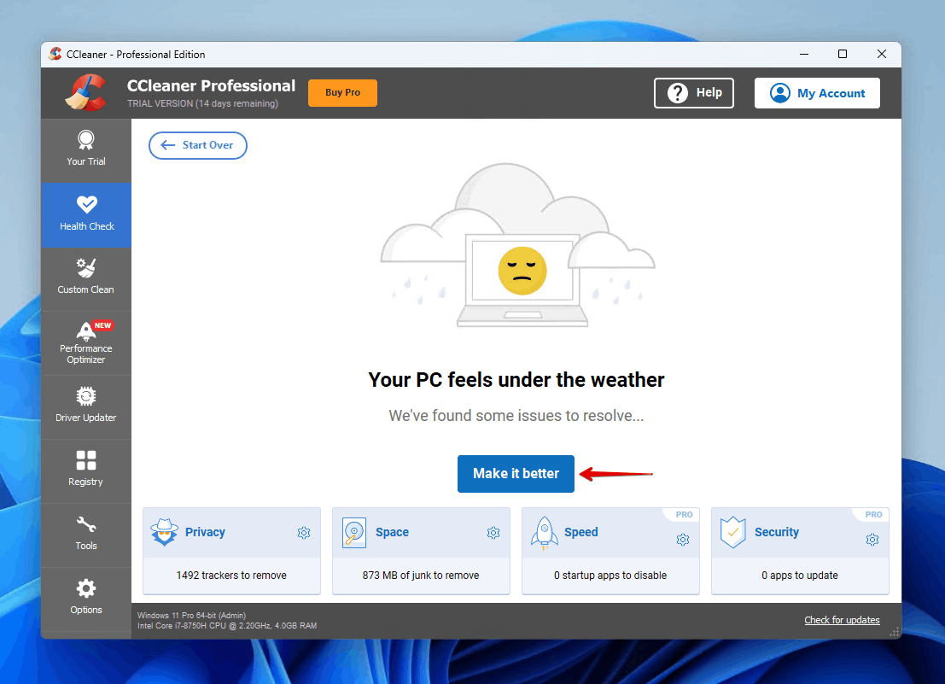The width and height of the screenshot is (945, 684).
Task: Open the Help button
Action: pos(694,93)
